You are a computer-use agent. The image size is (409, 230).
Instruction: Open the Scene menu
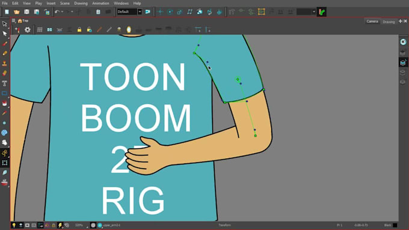[65, 4]
